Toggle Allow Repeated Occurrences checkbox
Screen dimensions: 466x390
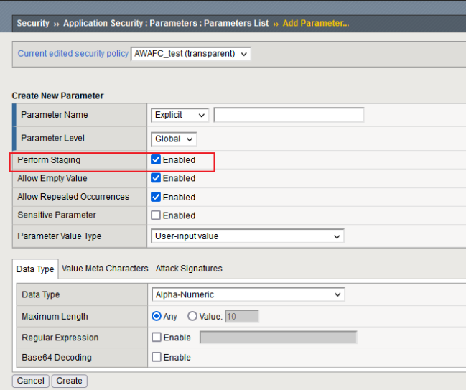(156, 197)
